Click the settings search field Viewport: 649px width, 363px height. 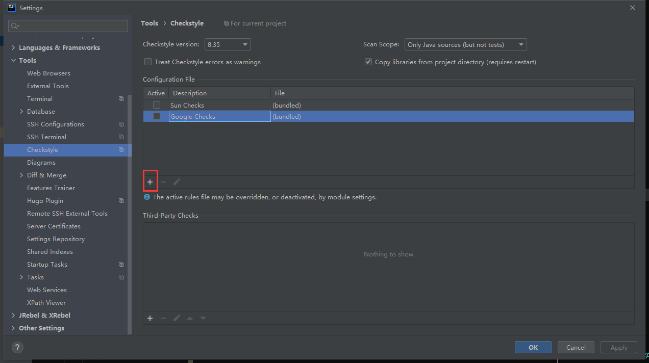click(68, 26)
